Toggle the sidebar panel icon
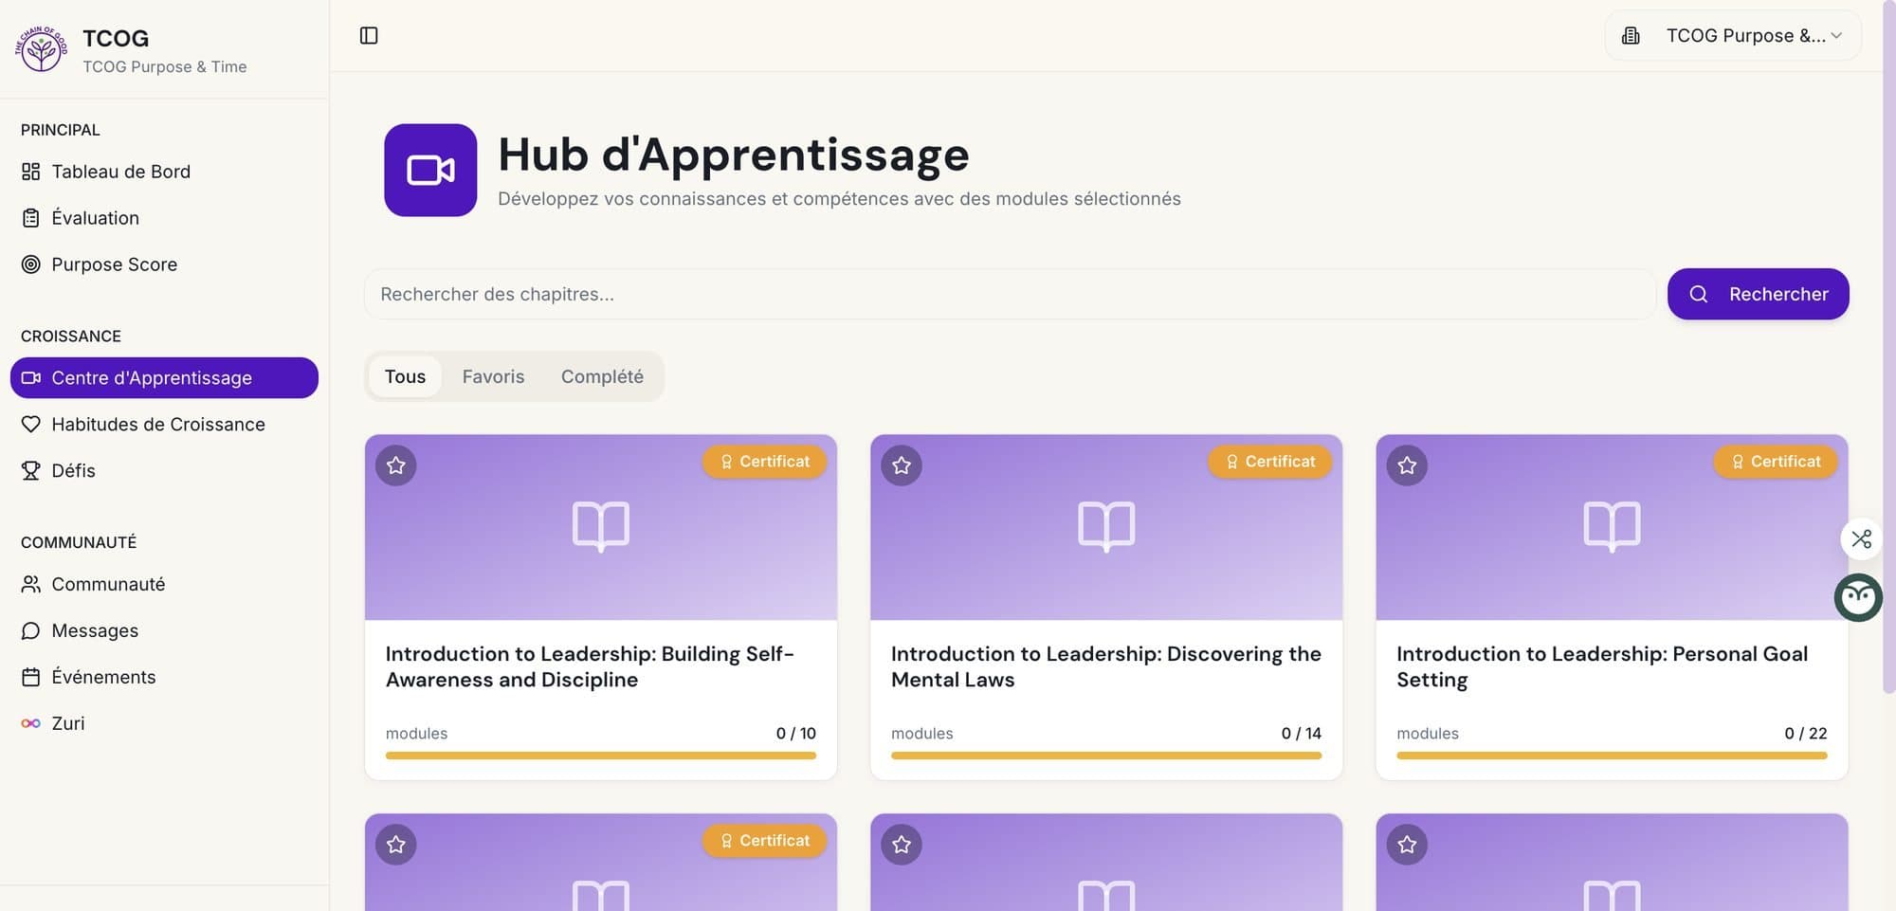This screenshot has height=911, width=1896. (369, 36)
